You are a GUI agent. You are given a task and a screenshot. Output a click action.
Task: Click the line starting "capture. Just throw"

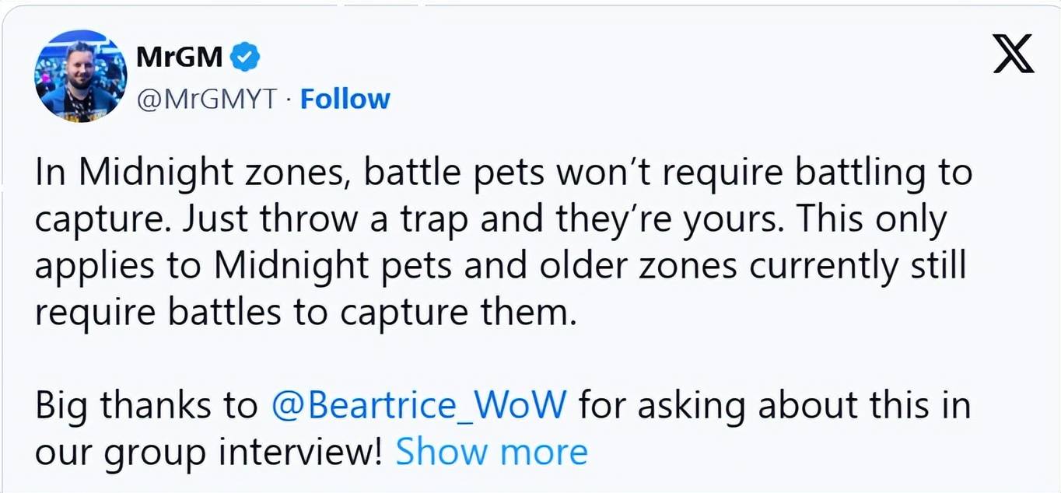pyautogui.click(x=490, y=220)
